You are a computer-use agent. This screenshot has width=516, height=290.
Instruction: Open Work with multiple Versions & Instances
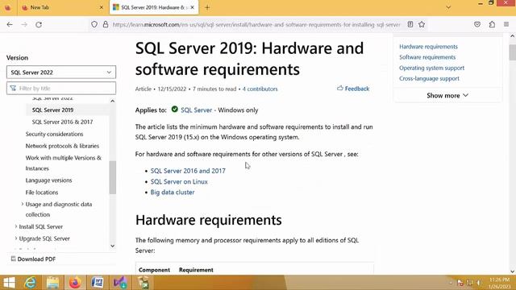64,163
